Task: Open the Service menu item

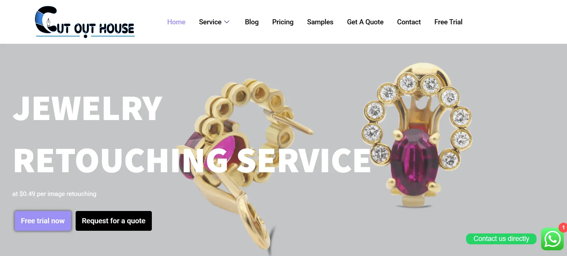Action: click(210, 22)
